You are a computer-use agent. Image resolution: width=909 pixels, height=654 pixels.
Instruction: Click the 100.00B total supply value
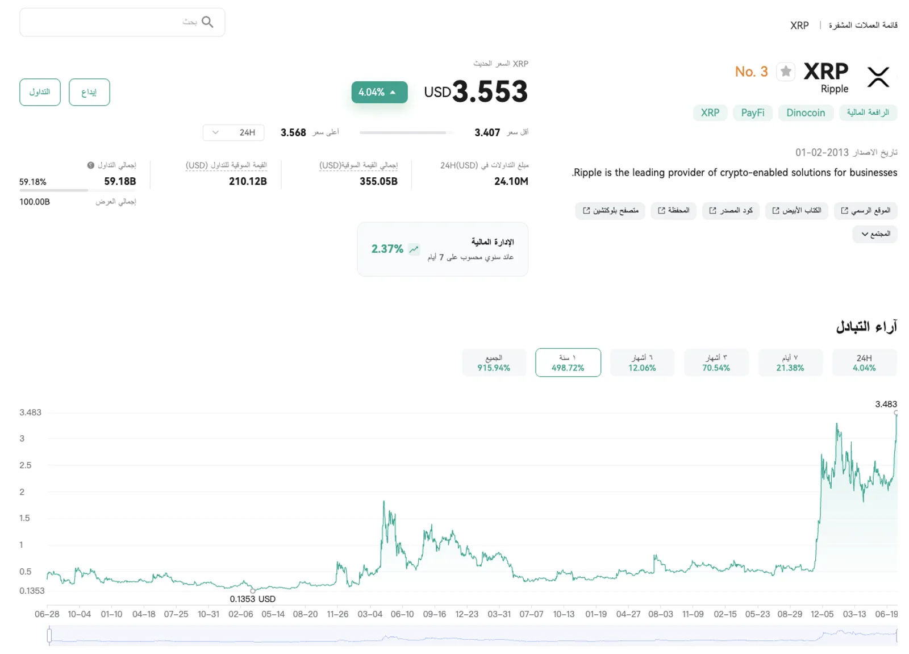point(35,202)
